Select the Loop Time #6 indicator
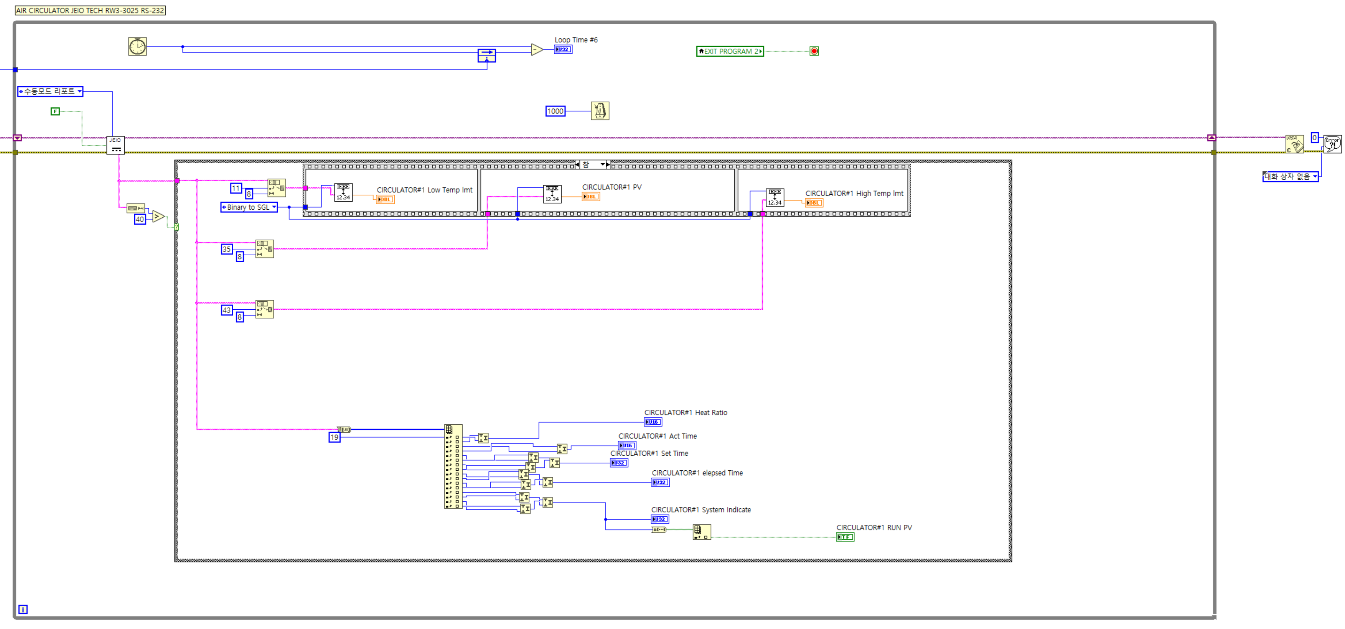 (x=563, y=49)
